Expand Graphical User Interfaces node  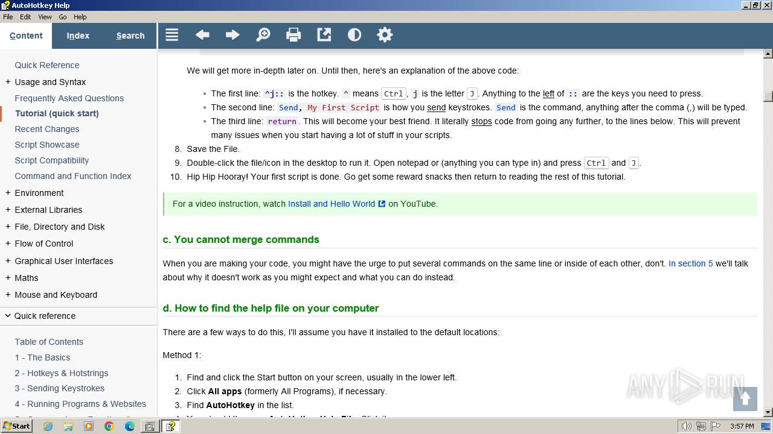click(x=8, y=261)
